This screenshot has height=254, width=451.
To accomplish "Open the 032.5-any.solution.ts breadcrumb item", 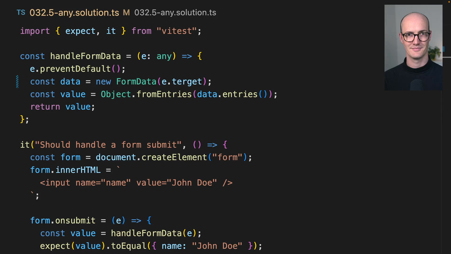I will coord(175,13).
